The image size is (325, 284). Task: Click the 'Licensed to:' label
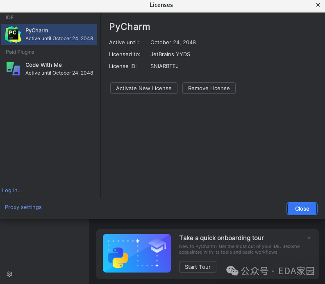(125, 55)
